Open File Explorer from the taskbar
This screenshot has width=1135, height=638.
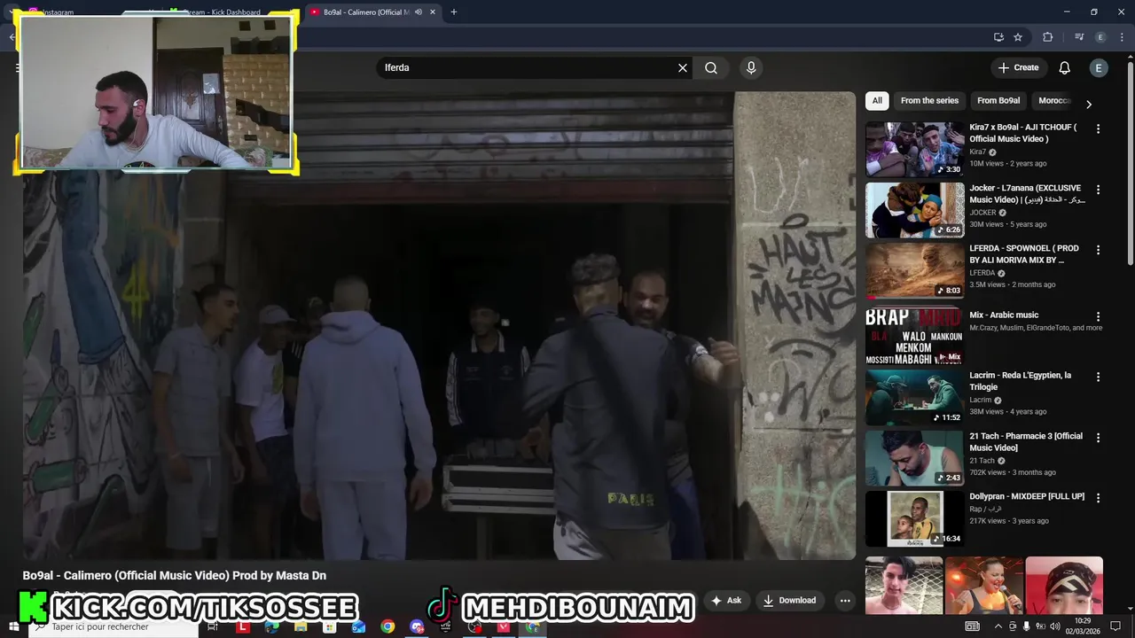click(301, 626)
